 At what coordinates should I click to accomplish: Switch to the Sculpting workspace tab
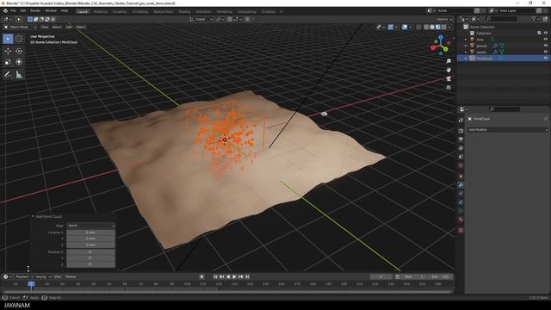120,11
